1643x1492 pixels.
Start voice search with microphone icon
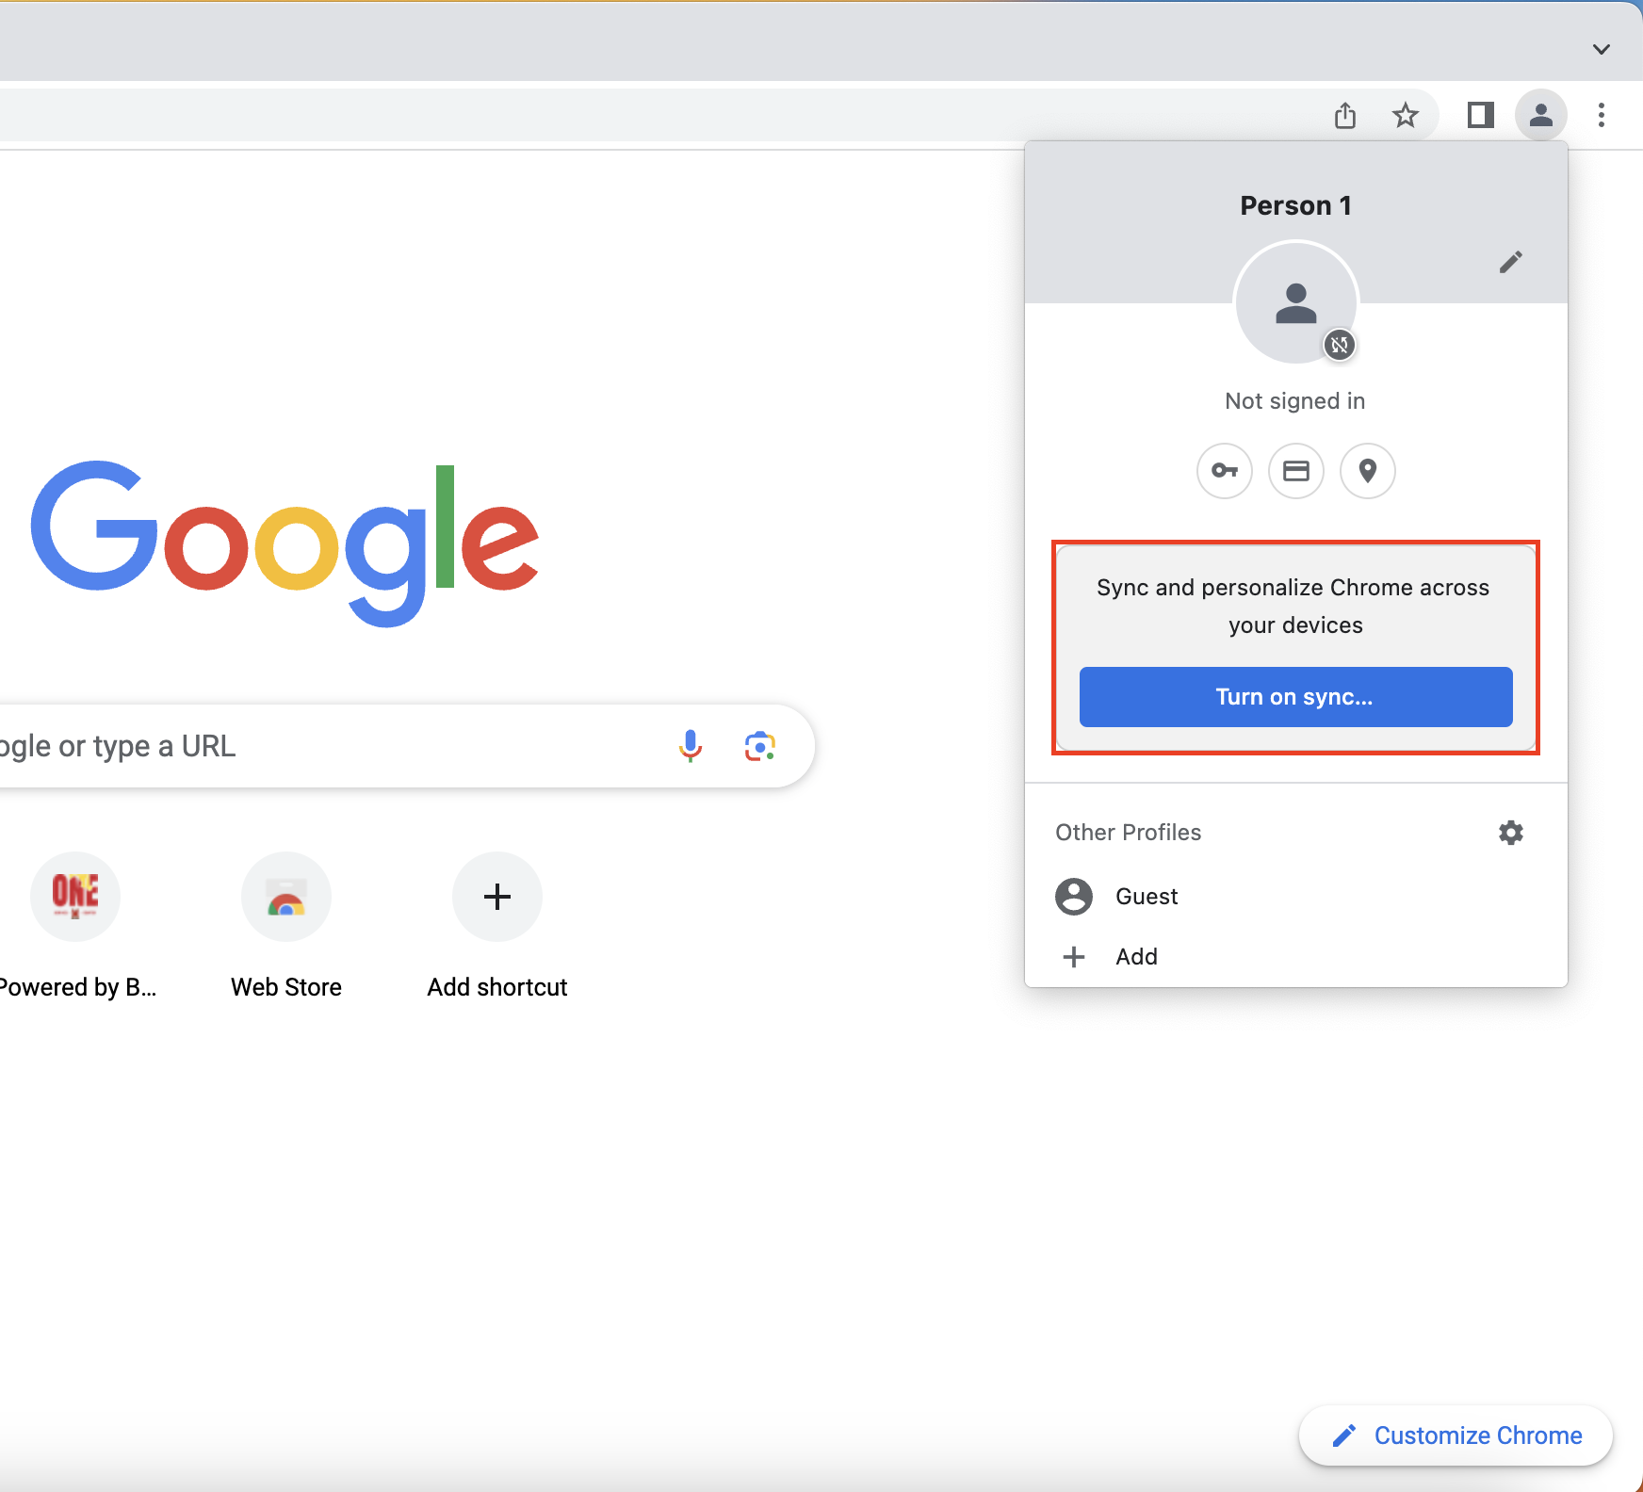(691, 746)
